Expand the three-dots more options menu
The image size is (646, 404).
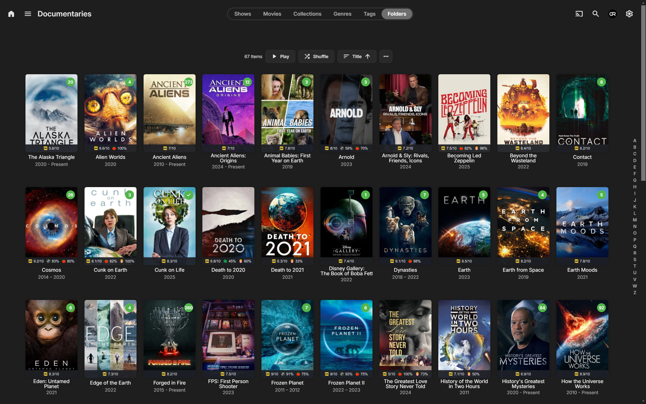(386, 56)
